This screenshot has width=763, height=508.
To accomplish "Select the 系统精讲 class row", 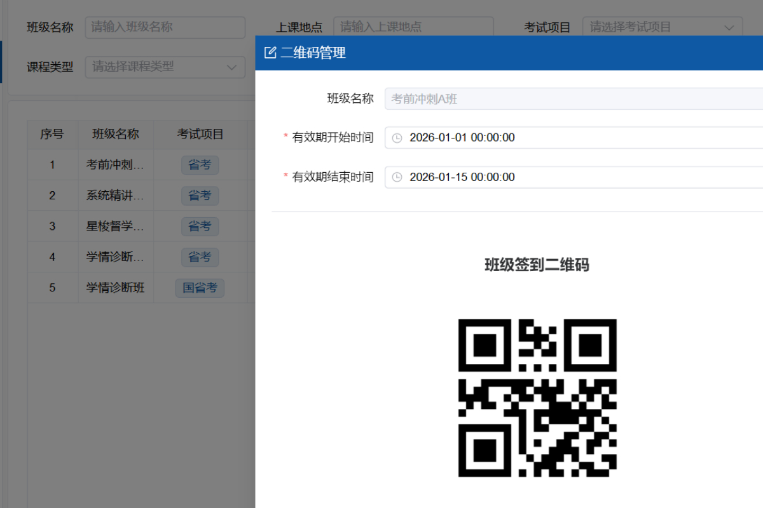I will (115, 196).
